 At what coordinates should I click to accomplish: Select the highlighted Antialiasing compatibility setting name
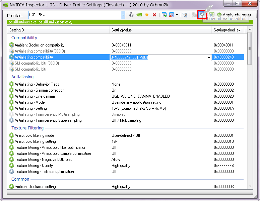point(34,57)
